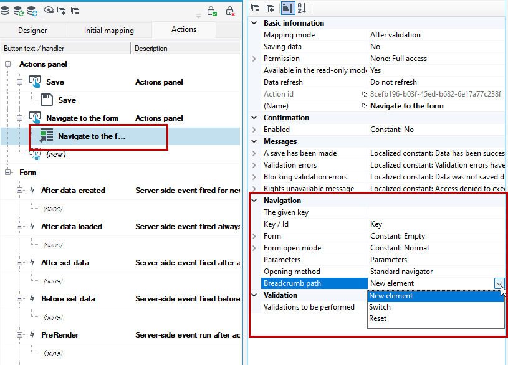
Task: Collapse the Basic information section
Action: pos(254,23)
